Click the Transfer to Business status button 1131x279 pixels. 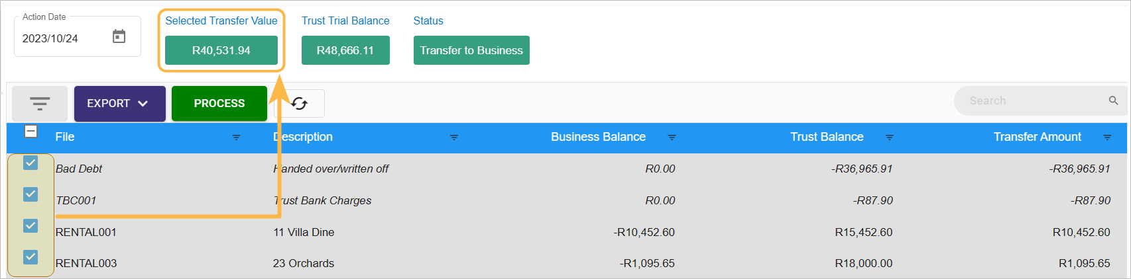[471, 50]
